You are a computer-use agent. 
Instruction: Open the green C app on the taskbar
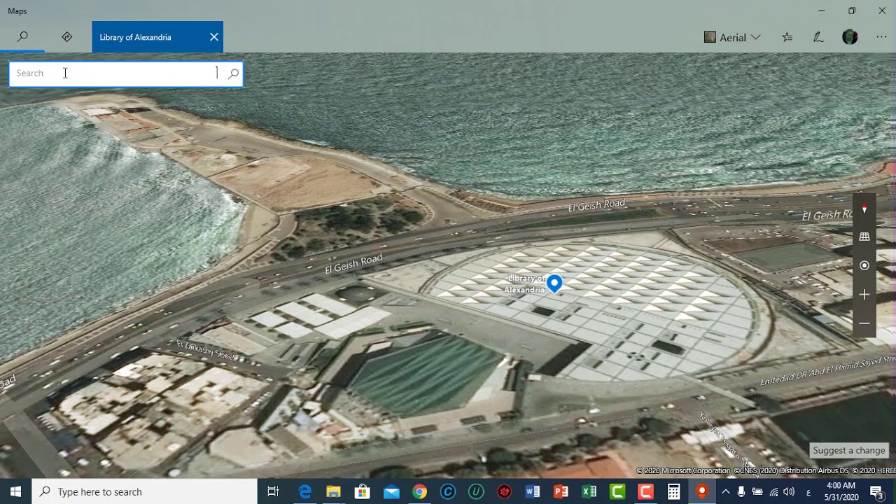tap(617, 491)
